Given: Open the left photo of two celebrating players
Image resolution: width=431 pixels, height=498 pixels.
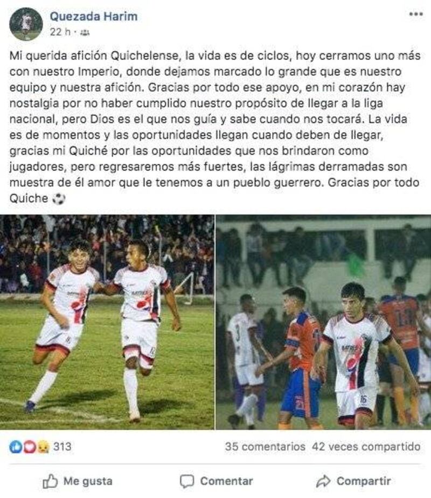Looking at the screenshot, I should tap(107, 322).
